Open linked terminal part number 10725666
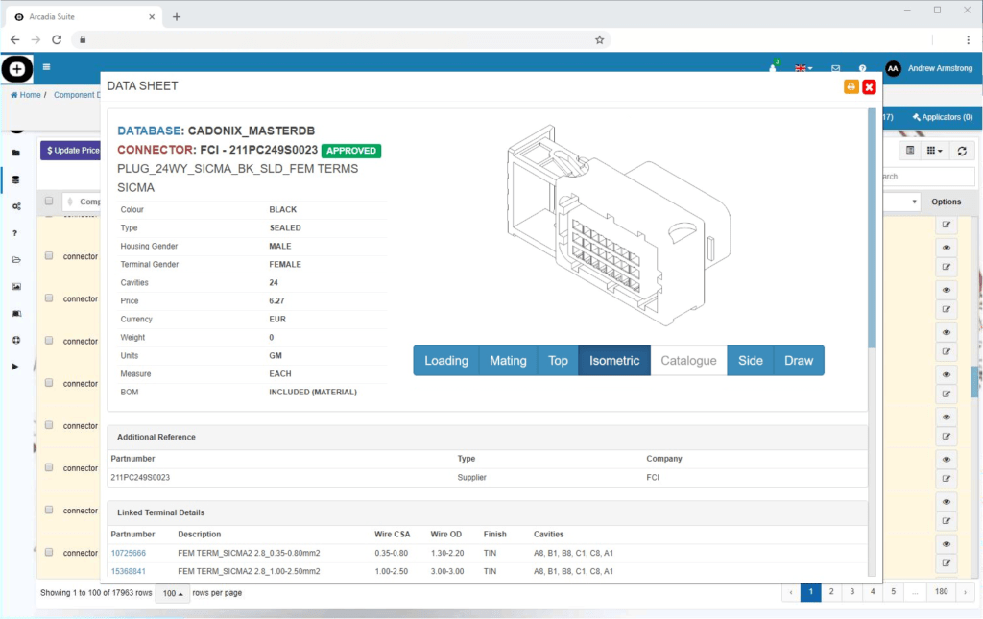Screen dimensions: 983x619 click(128, 553)
